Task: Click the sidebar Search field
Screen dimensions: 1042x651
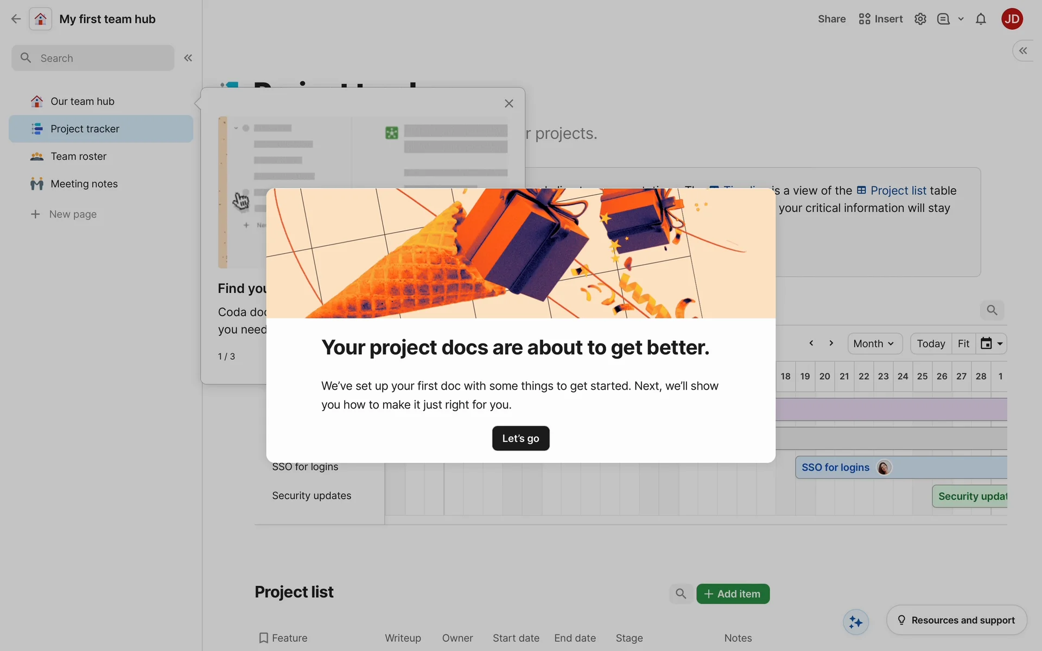Action: (x=93, y=58)
